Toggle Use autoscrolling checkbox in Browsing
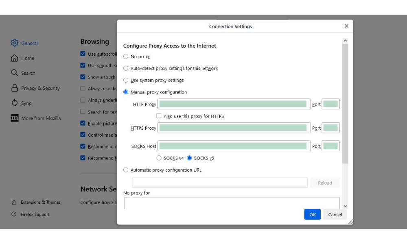This screenshot has width=407, height=244. tap(83, 54)
